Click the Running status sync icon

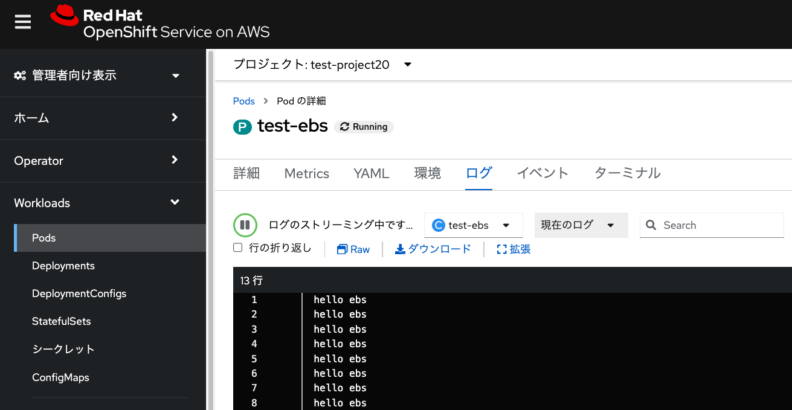point(345,127)
